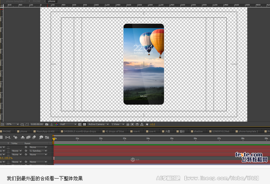Switch to 42 drops of blue tab

(113, 131)
